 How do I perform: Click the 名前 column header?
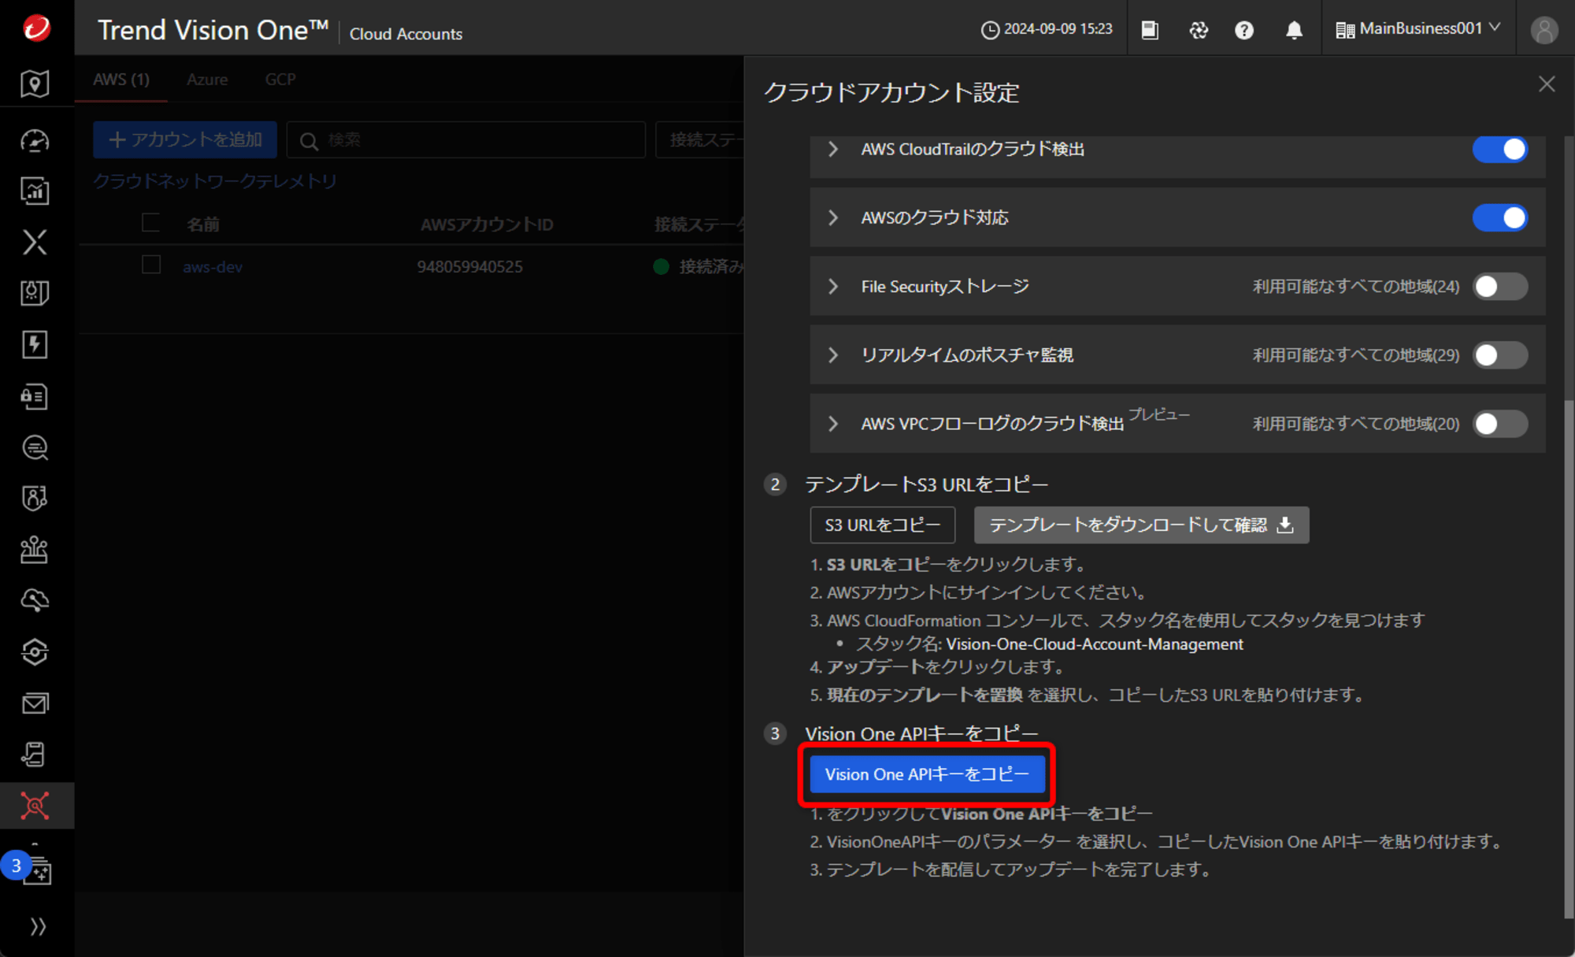click(x=203, y=225)
